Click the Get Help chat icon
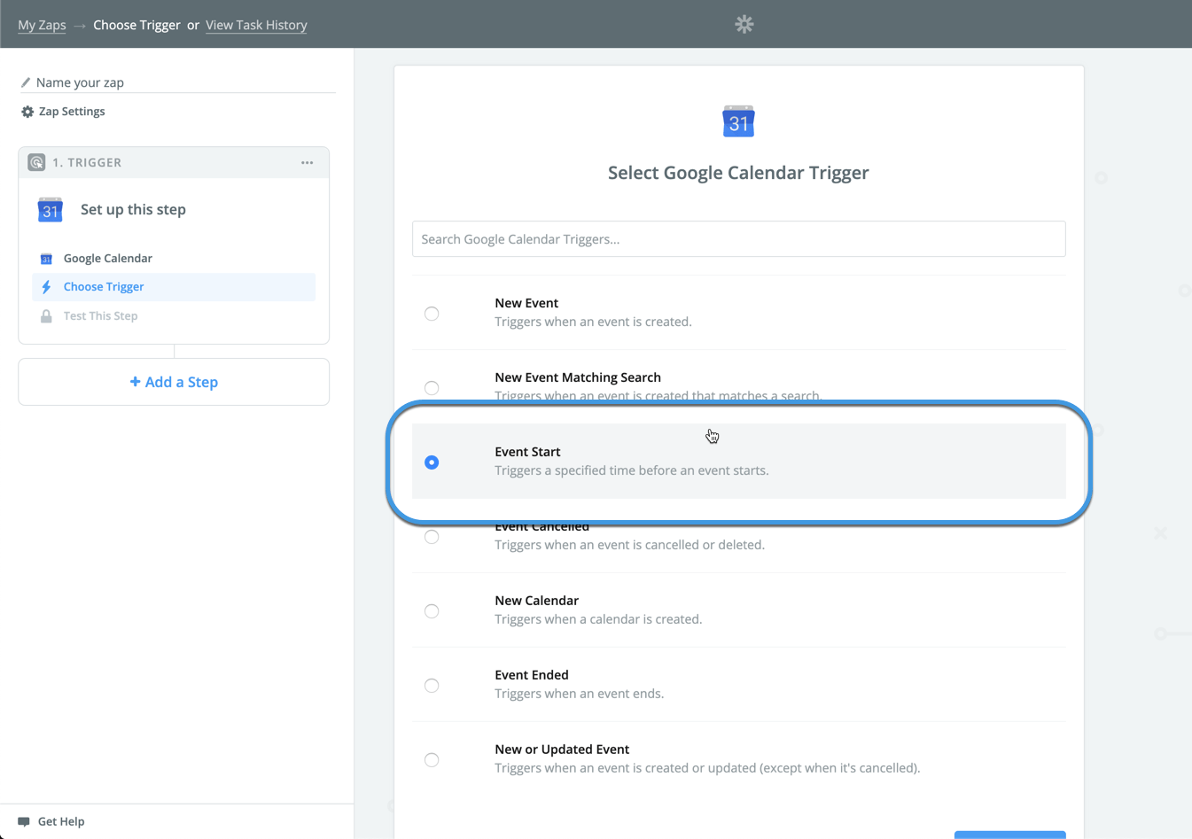This screenshot has height=839, width=1192. [x=24, y=821]
